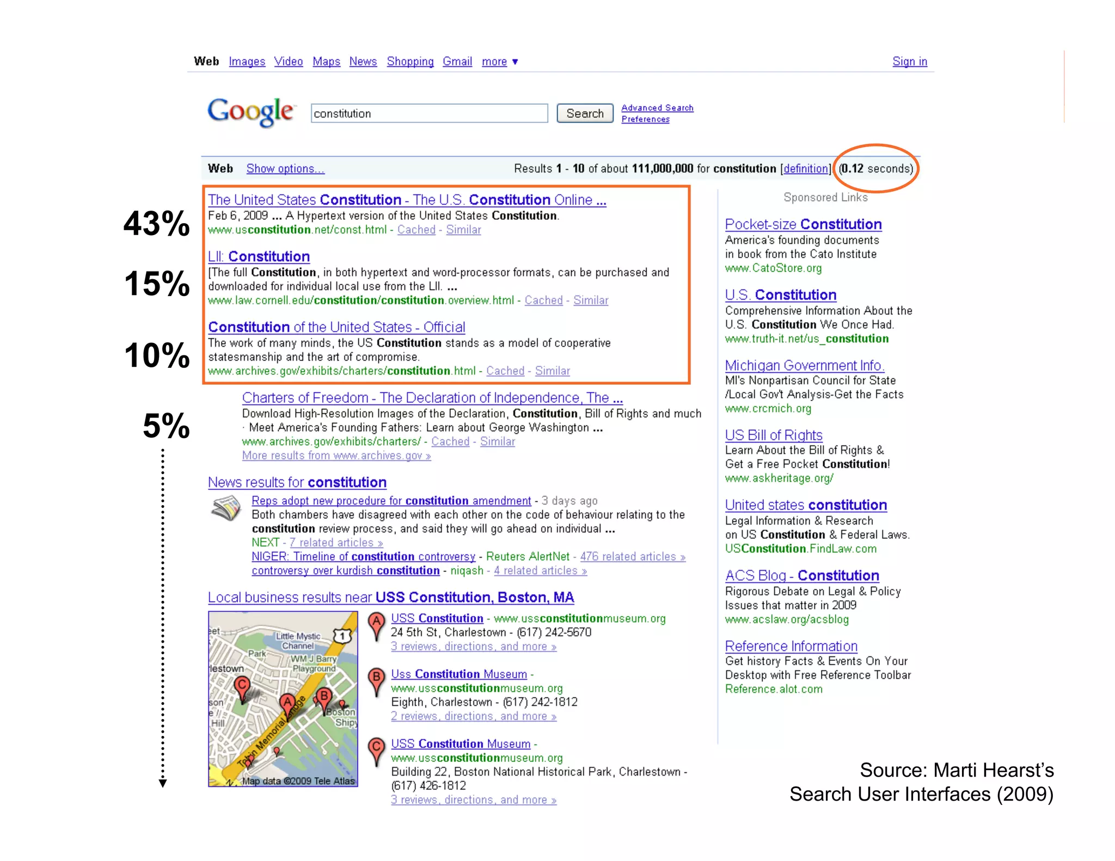This screenshot has width=1115, height=861.
Task: Click the search box containing 'constitution'
Action: (x=430, y=113)
